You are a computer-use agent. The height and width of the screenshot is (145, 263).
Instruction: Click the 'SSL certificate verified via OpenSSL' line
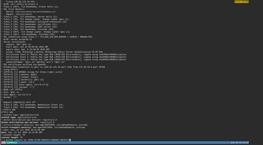[24, 65]
